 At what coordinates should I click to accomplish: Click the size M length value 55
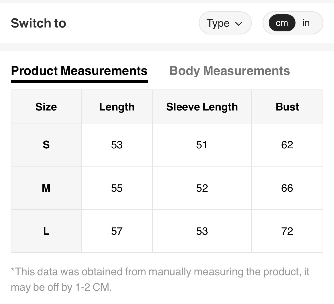click(117, 188)
